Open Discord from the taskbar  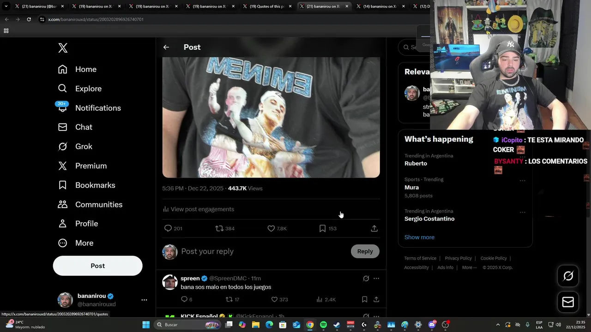click(432, 325)
